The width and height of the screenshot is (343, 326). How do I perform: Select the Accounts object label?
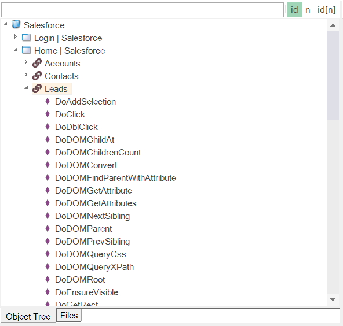click(63, 64)
